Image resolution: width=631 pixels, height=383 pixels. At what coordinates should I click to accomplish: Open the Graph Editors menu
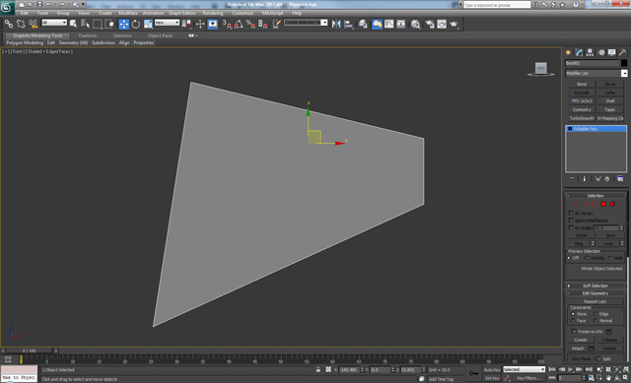(x=181, y=13)
